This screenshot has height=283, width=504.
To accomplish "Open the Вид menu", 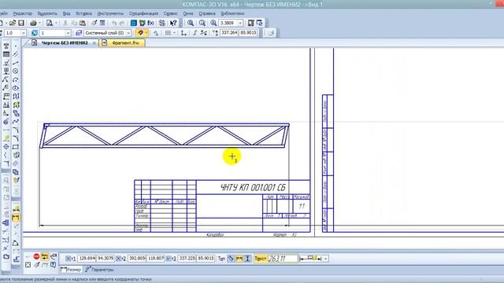I will (x=66, y=13).
